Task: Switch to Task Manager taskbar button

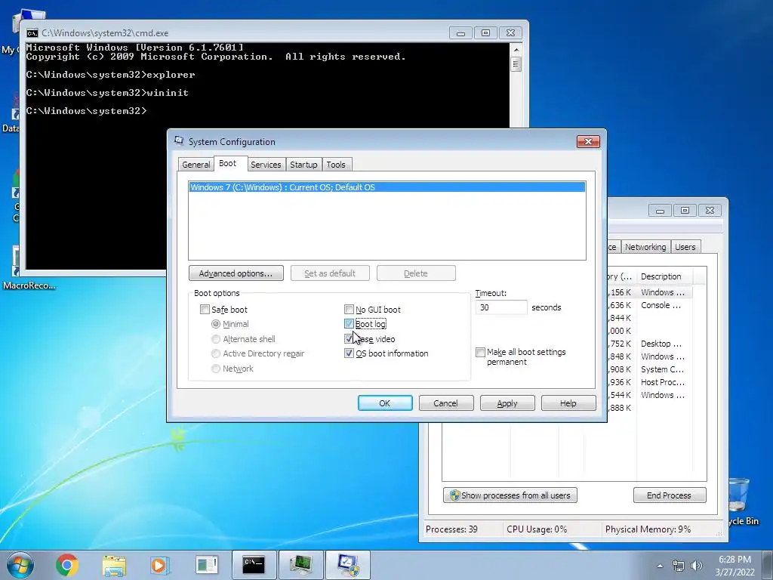Action: (x=300, y=565)
